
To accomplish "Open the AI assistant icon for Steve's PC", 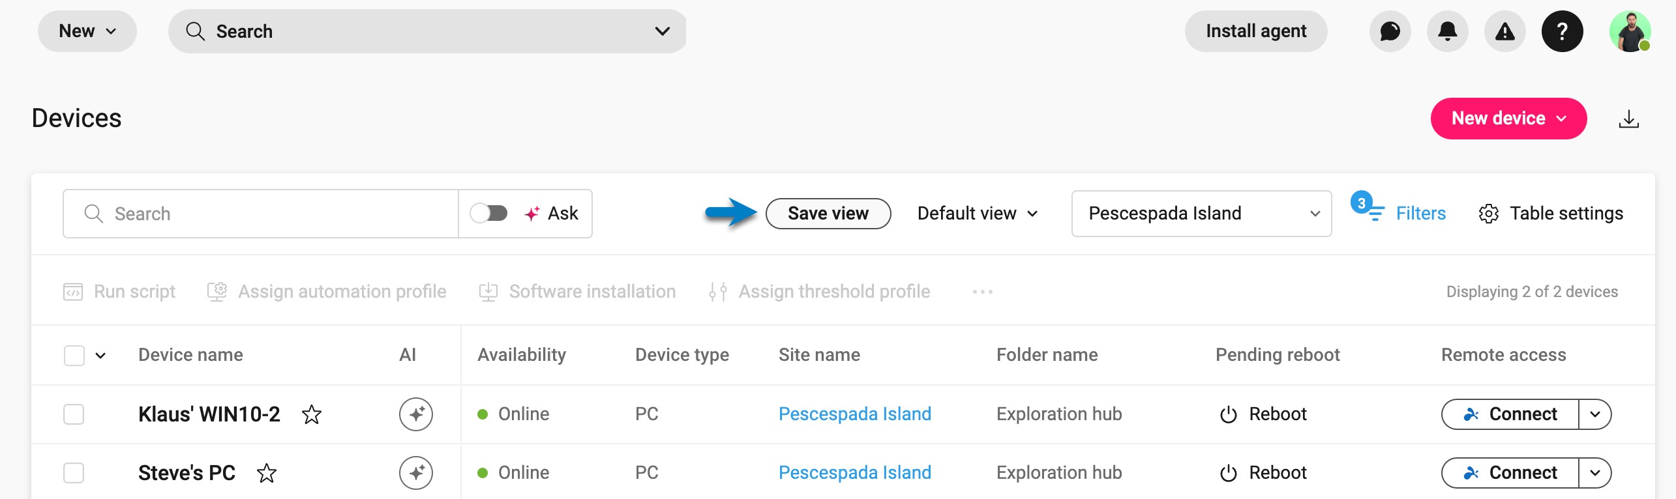I will coord(416,473).
